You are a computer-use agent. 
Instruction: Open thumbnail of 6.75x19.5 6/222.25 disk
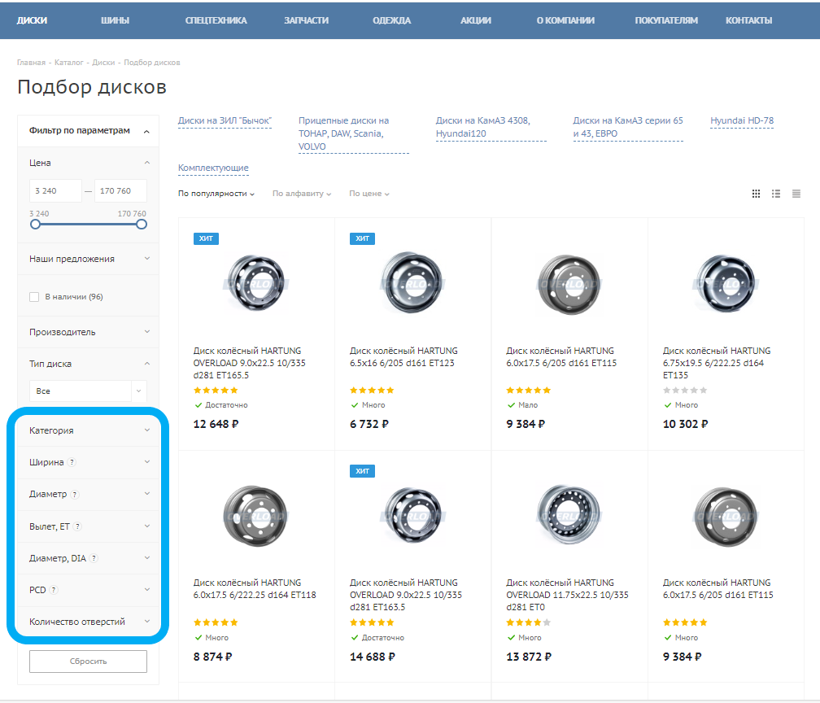pyautogui.click(x=726, y=283)
